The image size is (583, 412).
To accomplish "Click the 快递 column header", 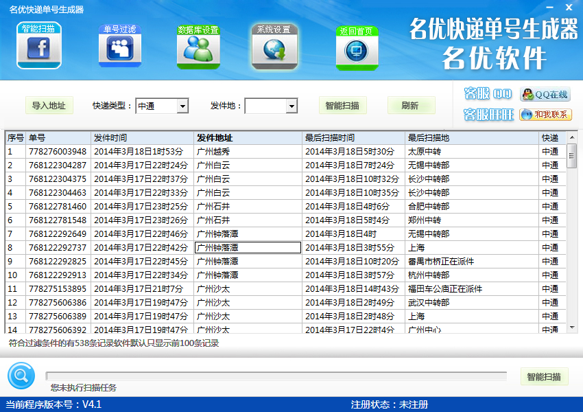I will (x=552, y=138).
